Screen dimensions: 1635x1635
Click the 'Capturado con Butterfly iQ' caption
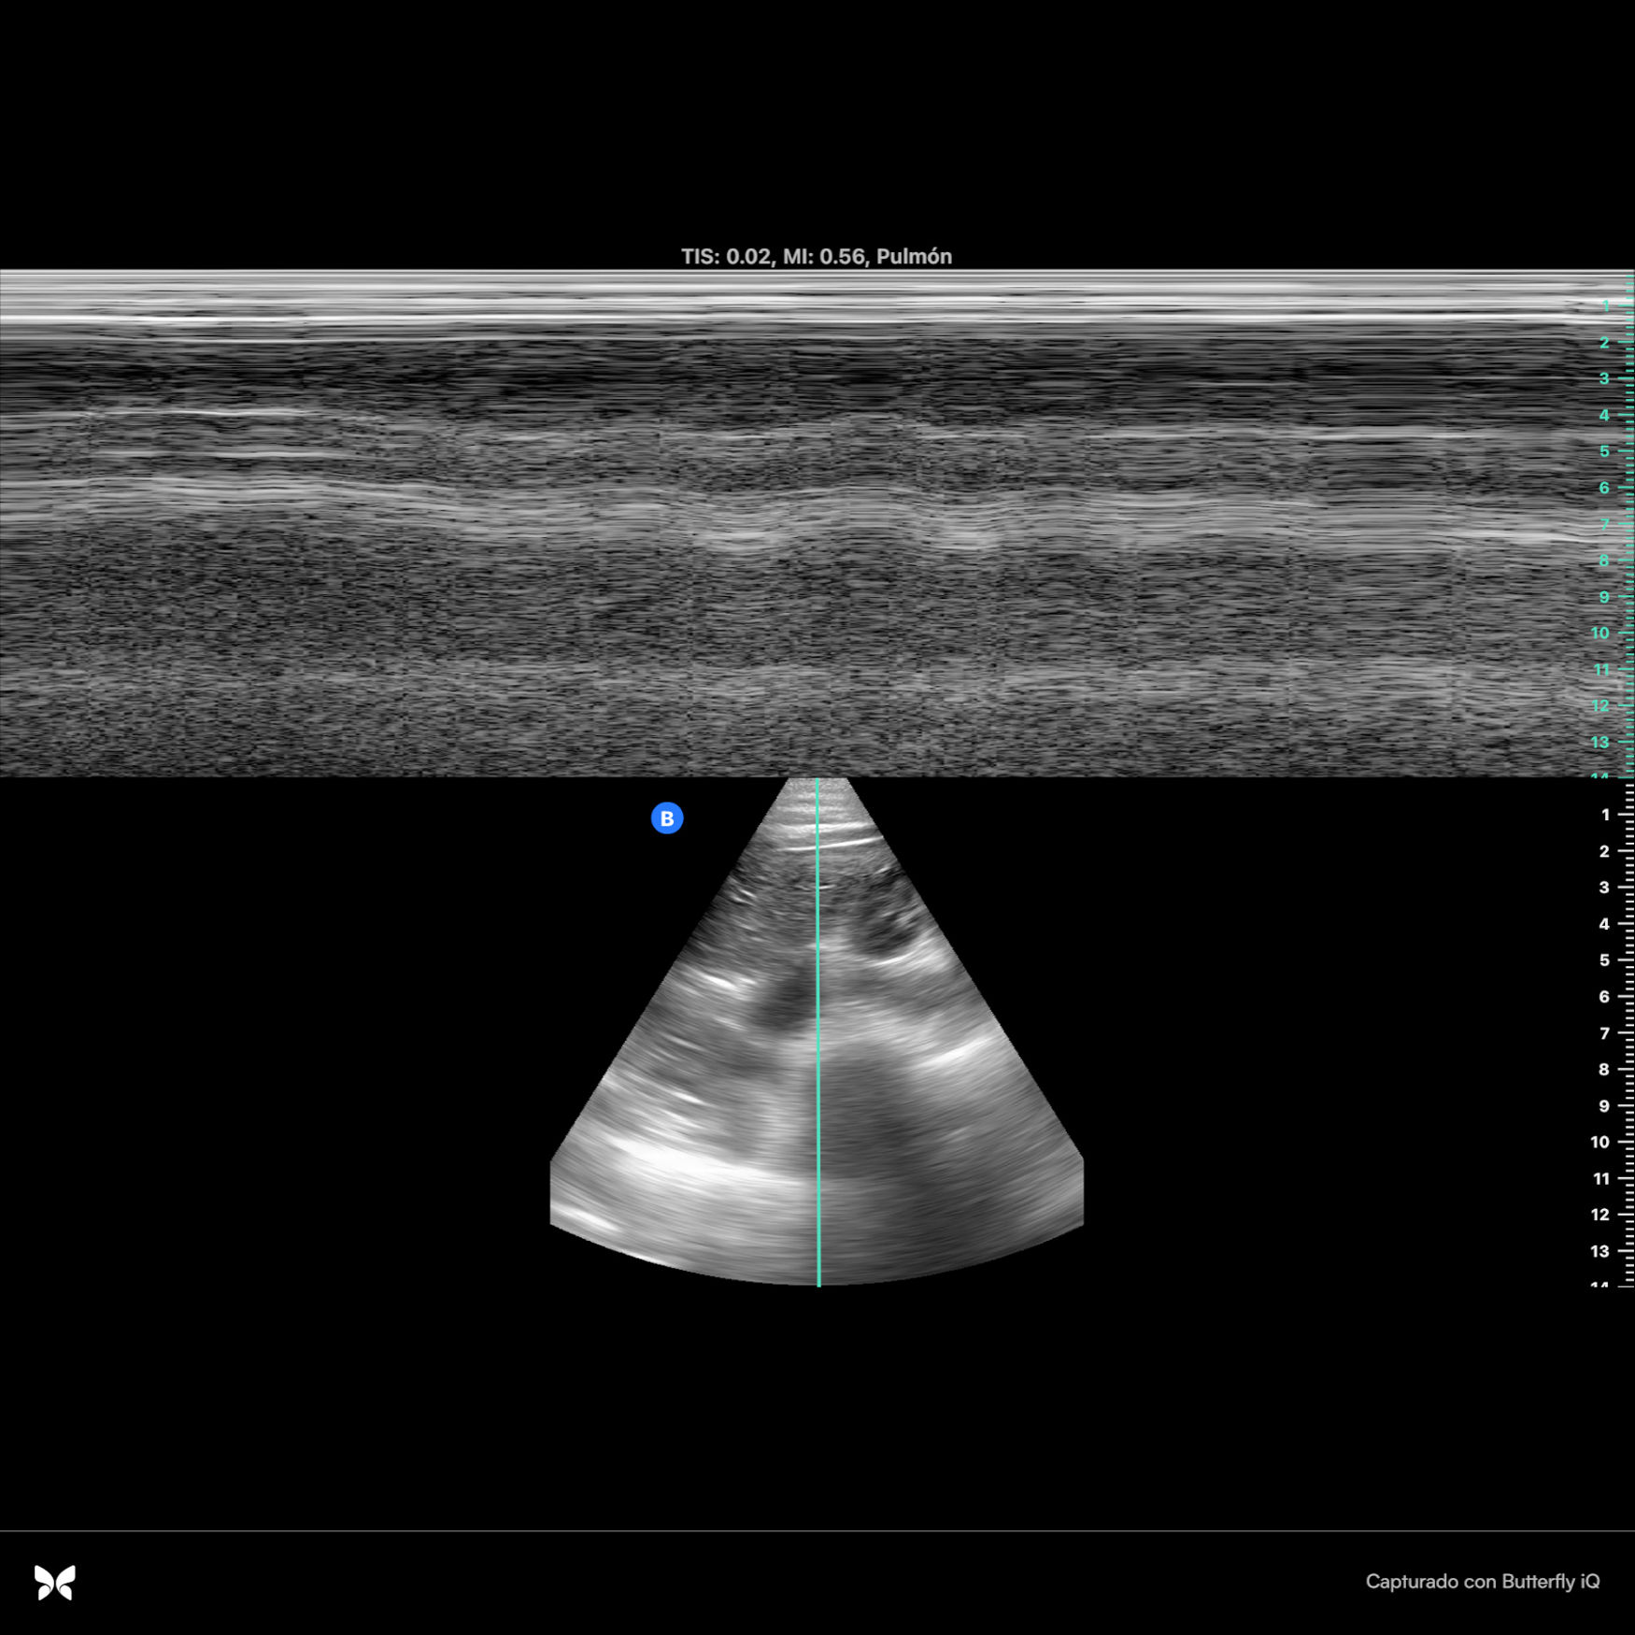(1482, 1581)
